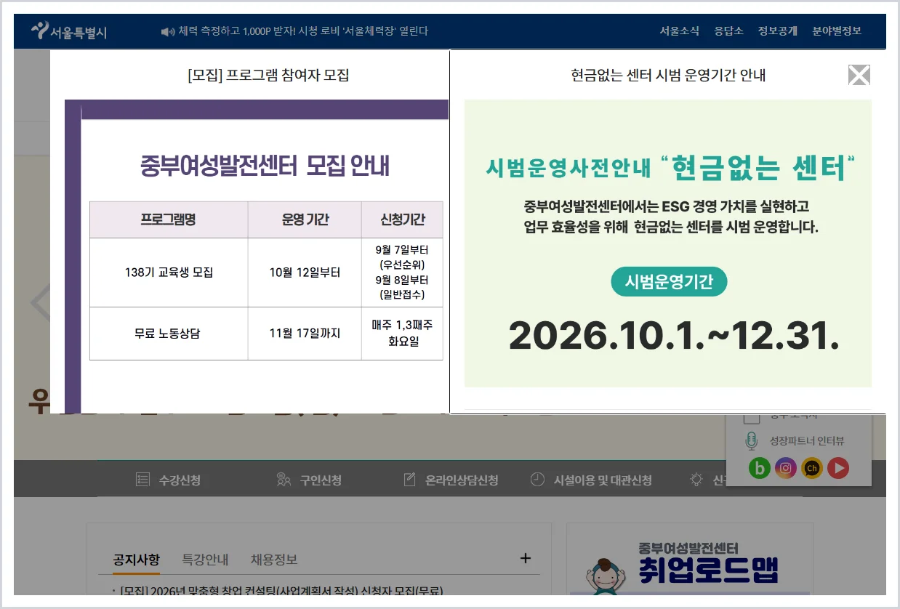The height and width of the screenshot is (609, 900).
Task: Click the 무료 노동상담 table cell
Action: [169, 334]
